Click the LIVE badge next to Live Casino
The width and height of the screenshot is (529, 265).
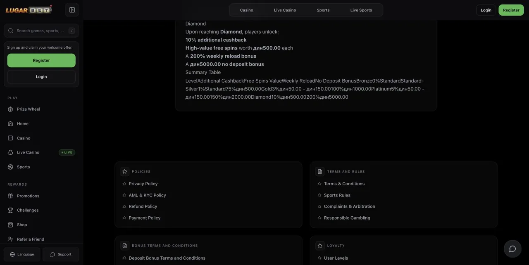tap(67, 153)
